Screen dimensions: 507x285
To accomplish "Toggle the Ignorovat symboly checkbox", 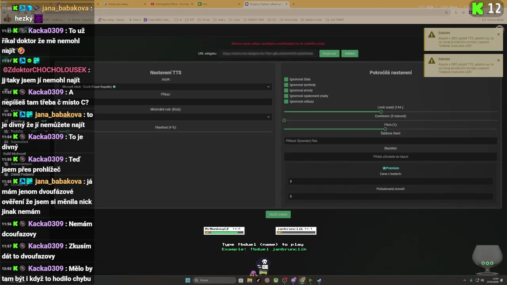I will 286,85.
